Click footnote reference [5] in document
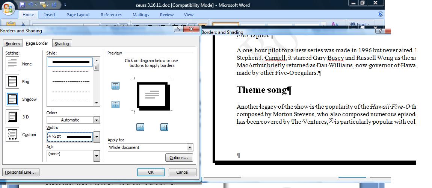This screenshot has width=432, height=188. pos(330,120)
